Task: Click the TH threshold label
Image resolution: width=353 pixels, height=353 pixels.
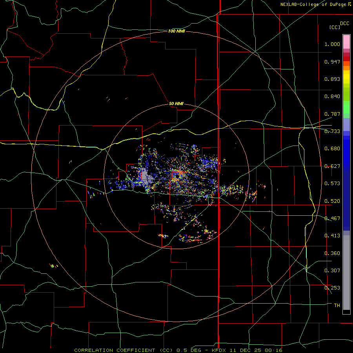Action: coord(337,306)
